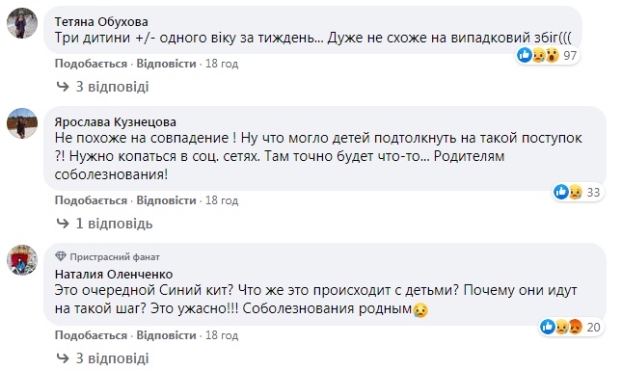
Task: Click the '18 год' timestamp on Ярослава's comment
Action: pos(222,200)
